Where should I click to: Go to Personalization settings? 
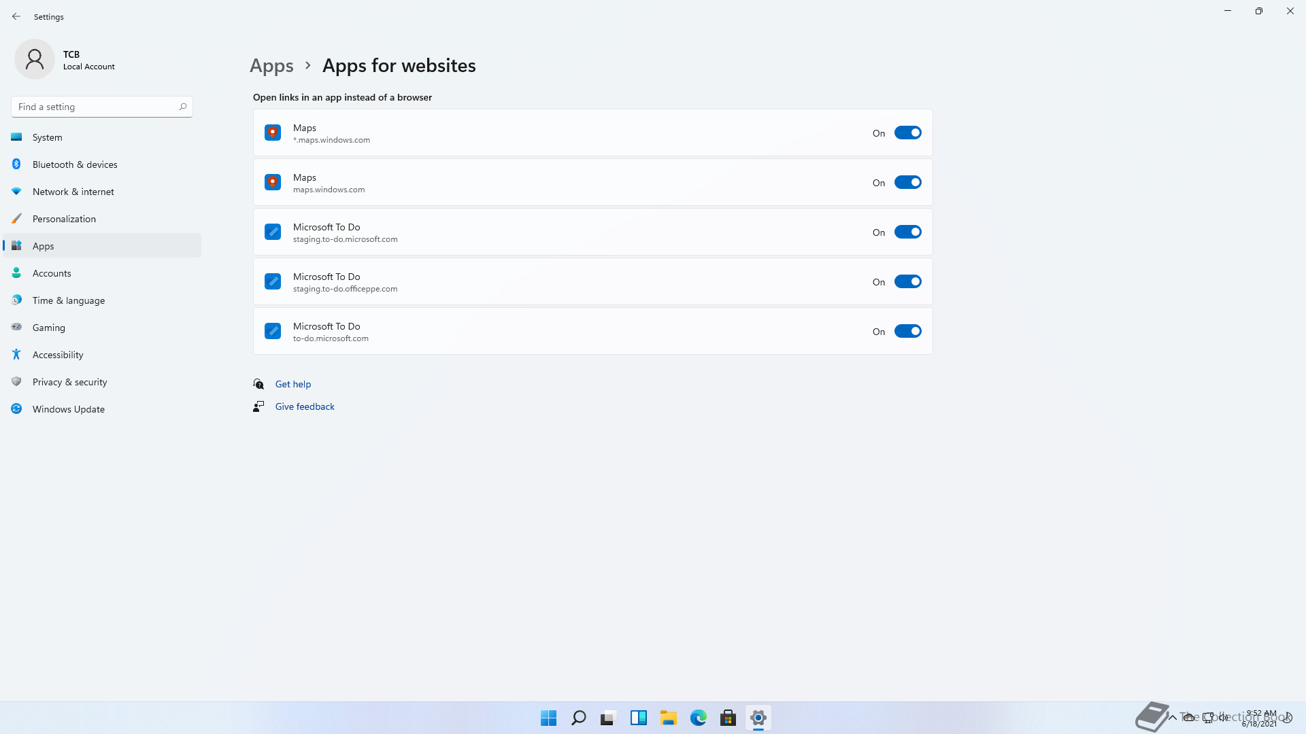tap(102, 219)
